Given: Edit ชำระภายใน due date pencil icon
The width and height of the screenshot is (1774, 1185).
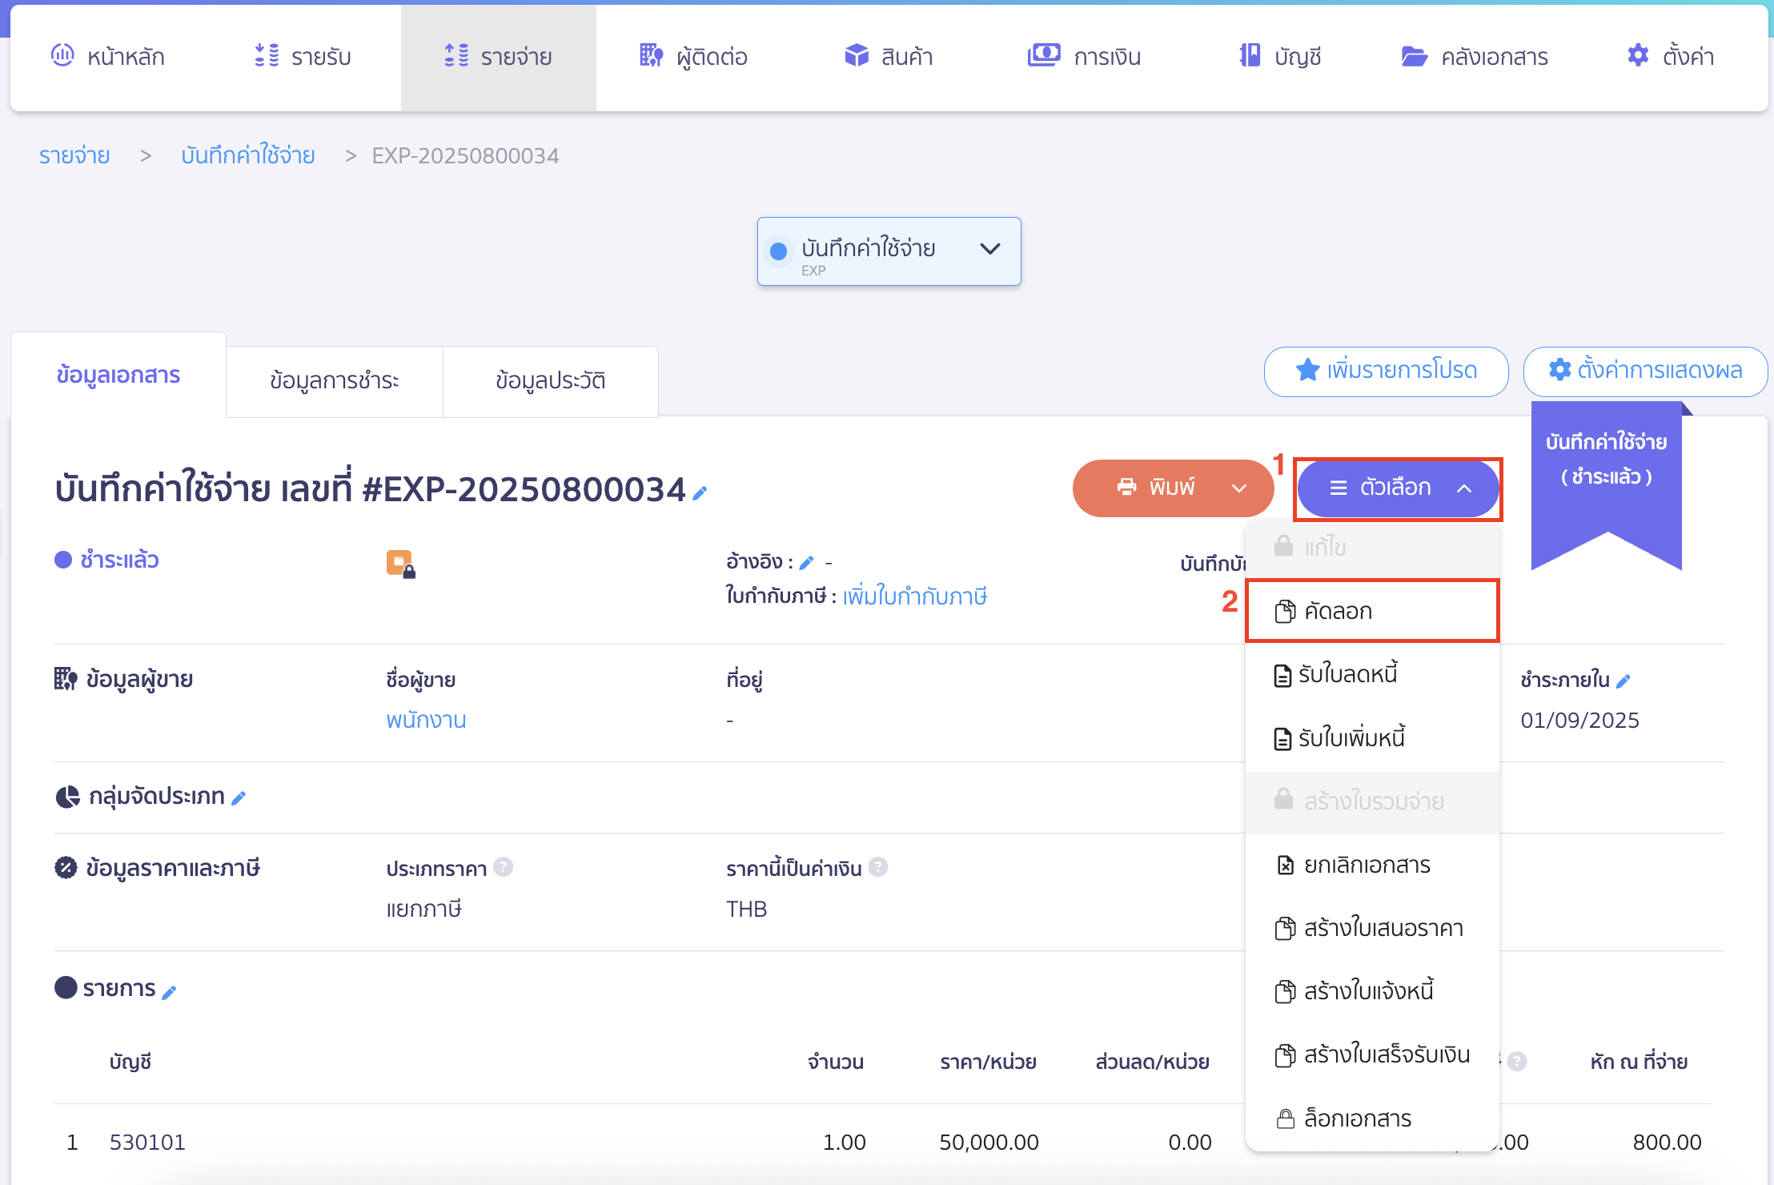Looking at the screenshot, I should pos(1623,681).
